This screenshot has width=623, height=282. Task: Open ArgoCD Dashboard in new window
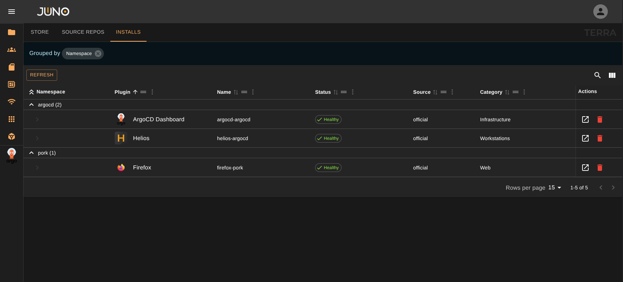point(585,119)
